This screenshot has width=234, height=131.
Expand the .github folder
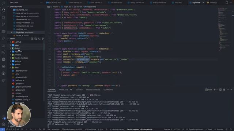click(x=18, y=42)
